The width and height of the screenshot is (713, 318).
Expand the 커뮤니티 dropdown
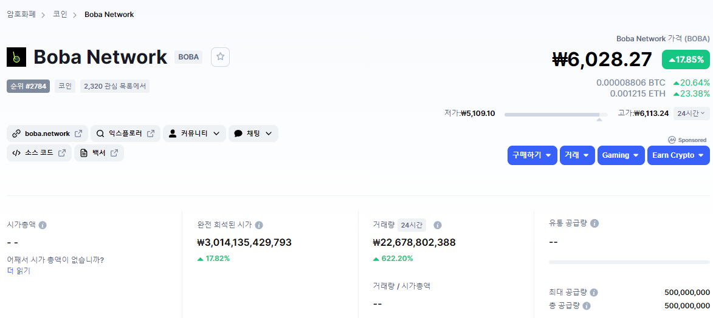[194, 134]
